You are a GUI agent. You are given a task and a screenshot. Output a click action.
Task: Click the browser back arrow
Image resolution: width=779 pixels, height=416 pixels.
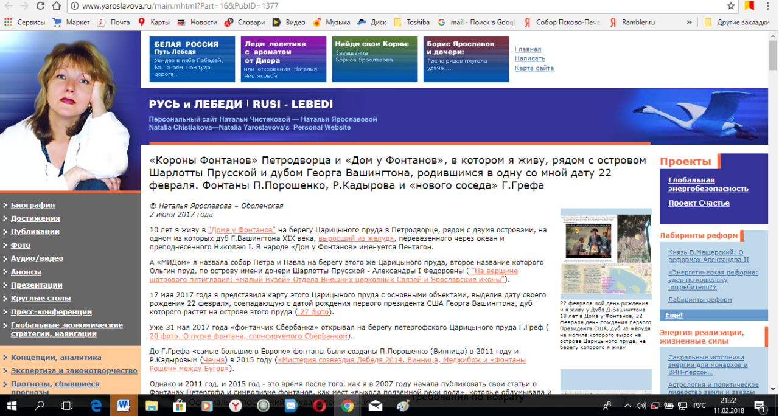click(x=8, y=6)
